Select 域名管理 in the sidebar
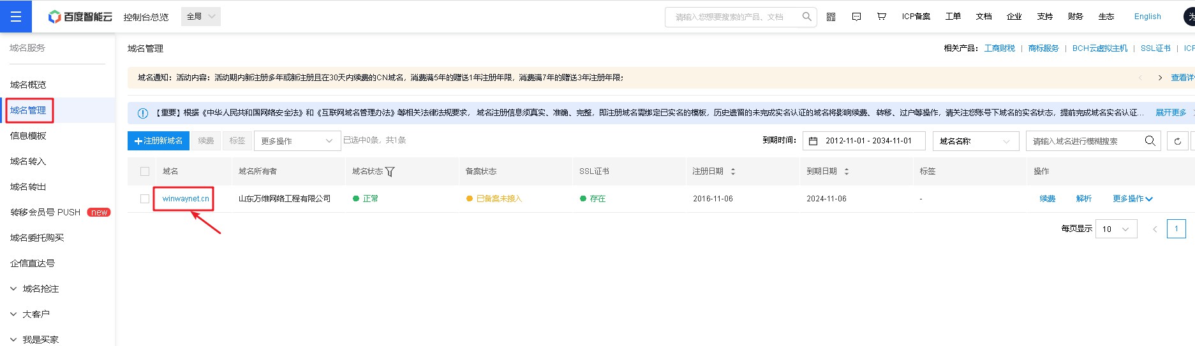The image size is (1195, 346). point(28,110)
